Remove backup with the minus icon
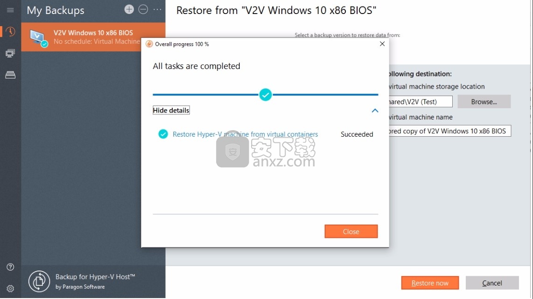This screenshot has width=533, height=299. click(x=143, y=9)
